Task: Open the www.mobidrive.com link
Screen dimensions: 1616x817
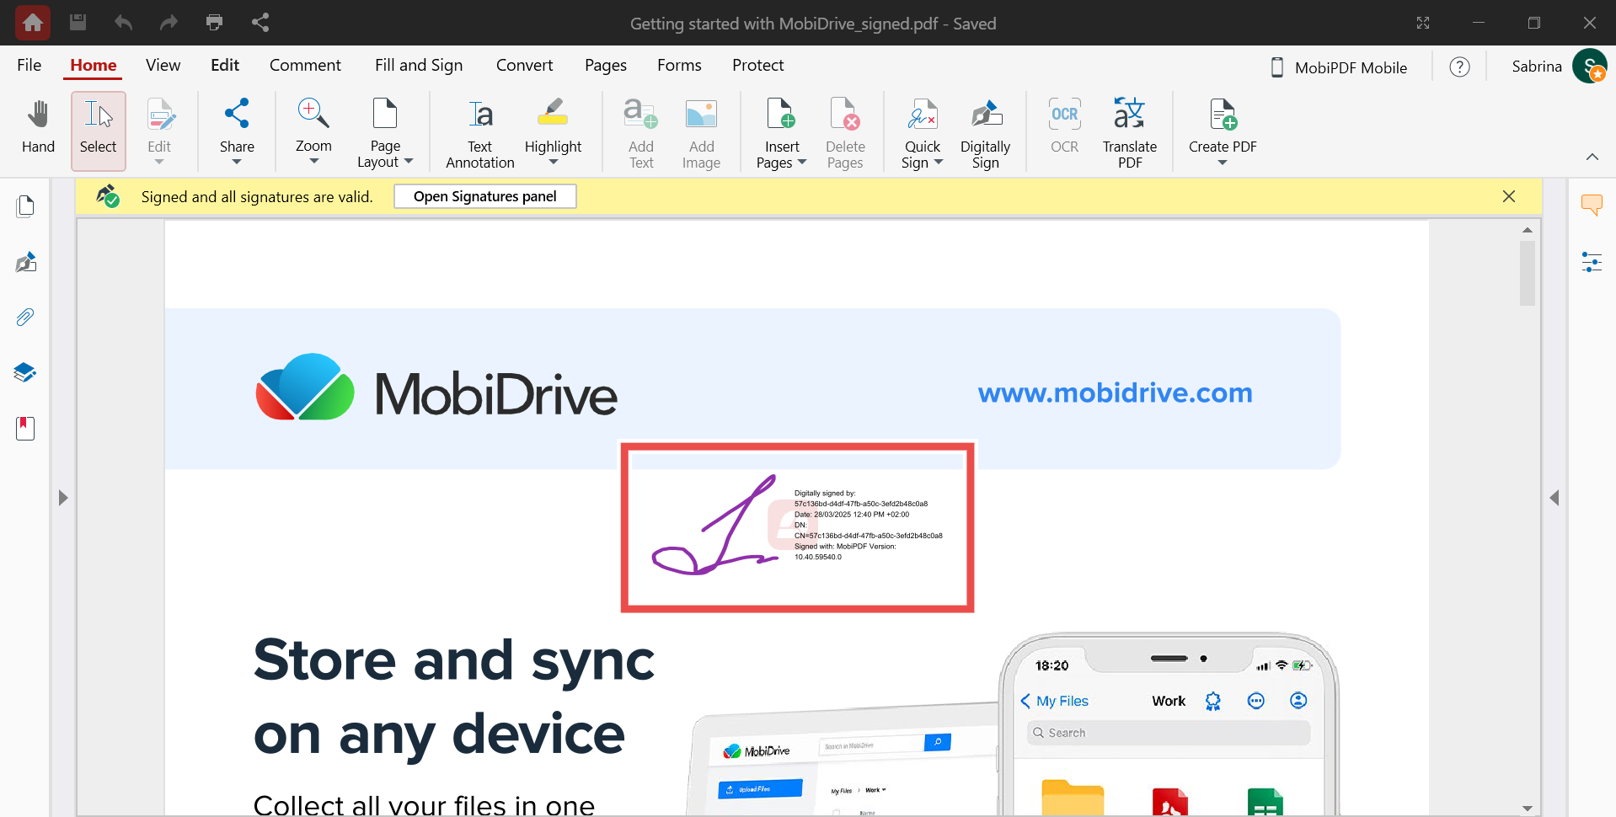Action: (1115, 392)
